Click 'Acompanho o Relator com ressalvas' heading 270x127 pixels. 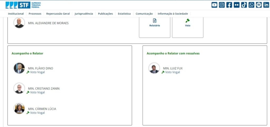pyautogui.click(x=173, y=53)
